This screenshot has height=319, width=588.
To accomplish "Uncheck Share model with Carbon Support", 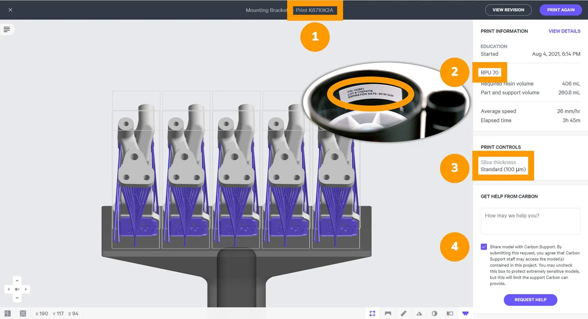I will point(484,247).
